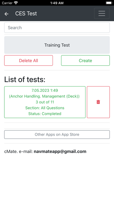Tap the CES Test header title
The width and height of the screenshot is (114, 204).
(26, 13)
